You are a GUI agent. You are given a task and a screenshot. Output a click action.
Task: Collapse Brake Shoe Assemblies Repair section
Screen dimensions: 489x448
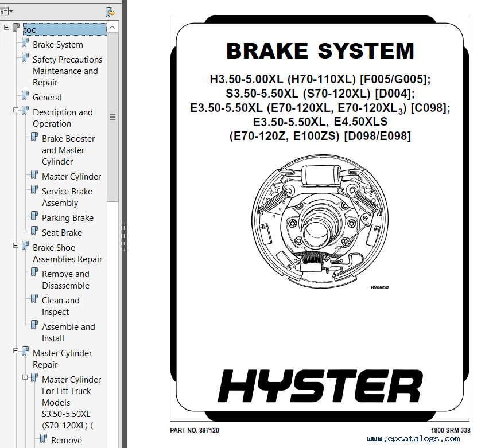coord(16,246)
